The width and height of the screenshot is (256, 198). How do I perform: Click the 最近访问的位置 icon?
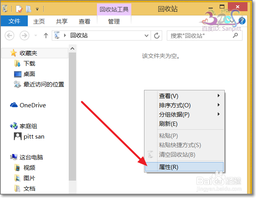[17, 85]
